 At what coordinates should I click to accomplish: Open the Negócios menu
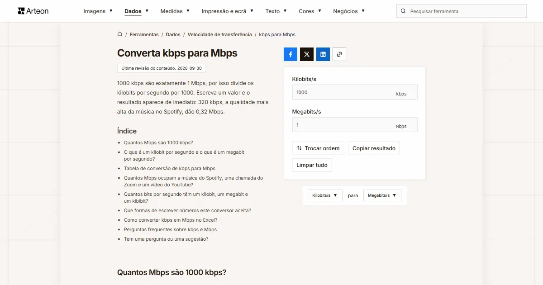(349, 11)
